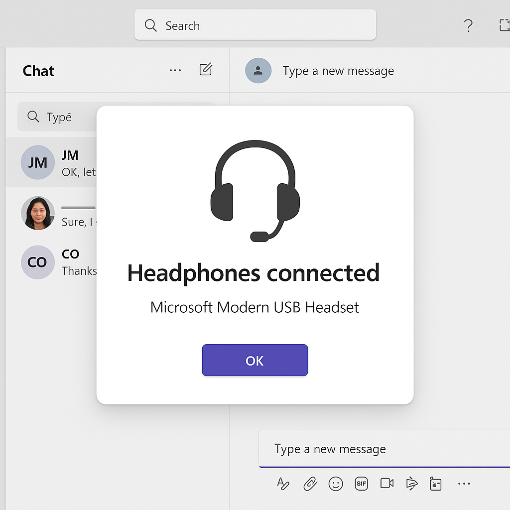
Task: Click the search magnifier icon in top bar
Action: [x=150, y=25]
